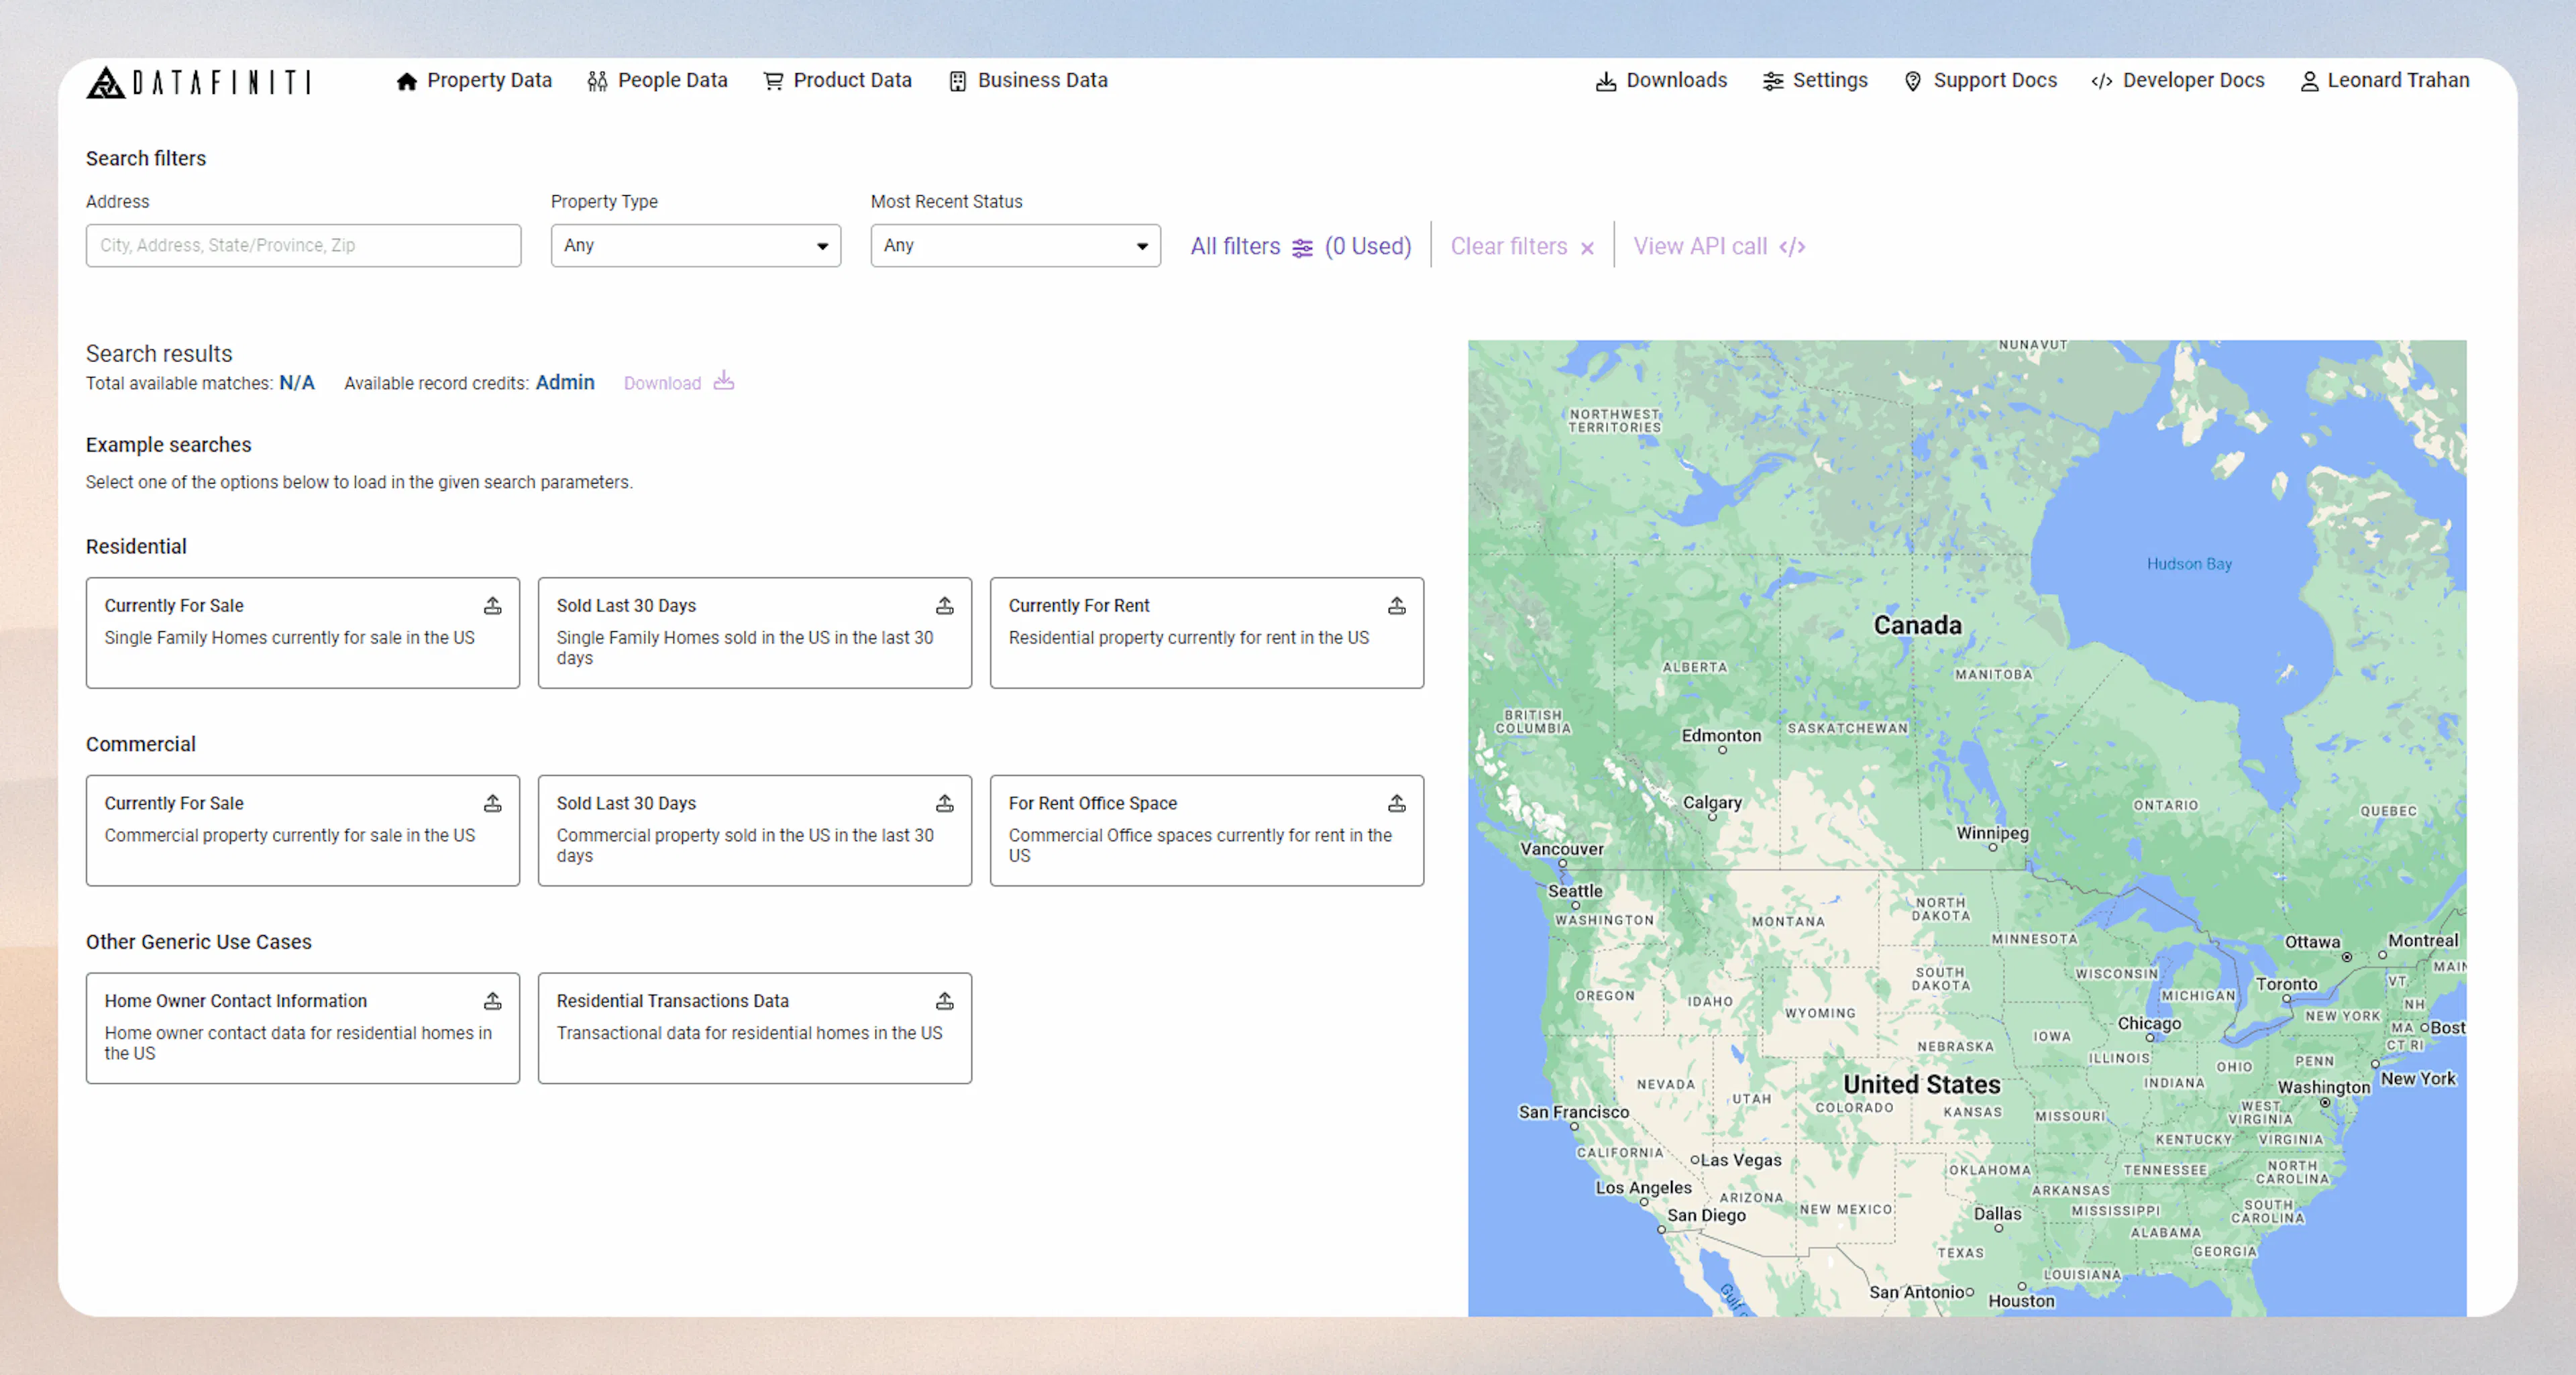Click the filter icon next to All filters
This screenshot has width=2576, height=1375.
(x=1302, y=247)
